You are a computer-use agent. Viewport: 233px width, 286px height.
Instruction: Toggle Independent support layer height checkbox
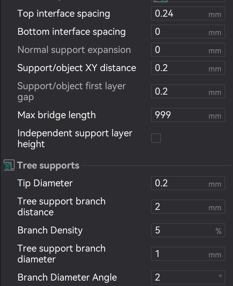(x=156, y=138)
